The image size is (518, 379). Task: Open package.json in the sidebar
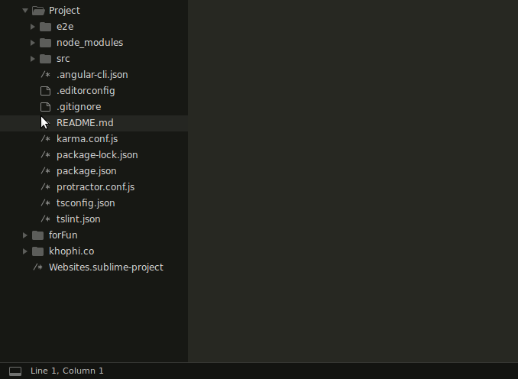(x=86, y=171)
